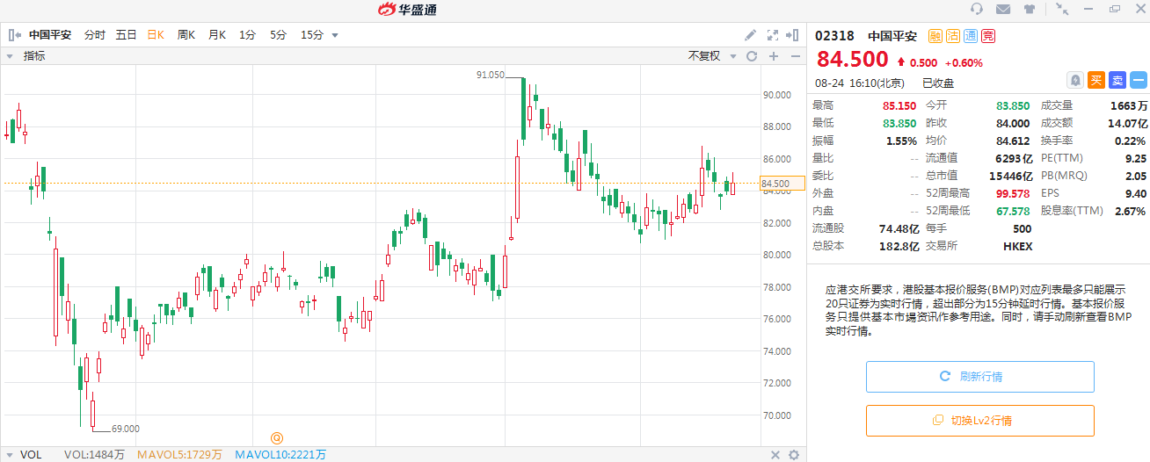Click the 换手率 value 0.22%
The height and width of the screenshot is (462, 1150).
pyautogui.click(x=1130, y=141)
